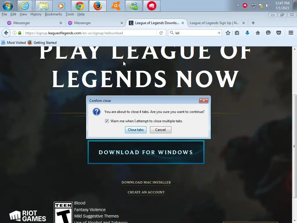Open the Hello chat bubble icon

[x=268, y=33]
